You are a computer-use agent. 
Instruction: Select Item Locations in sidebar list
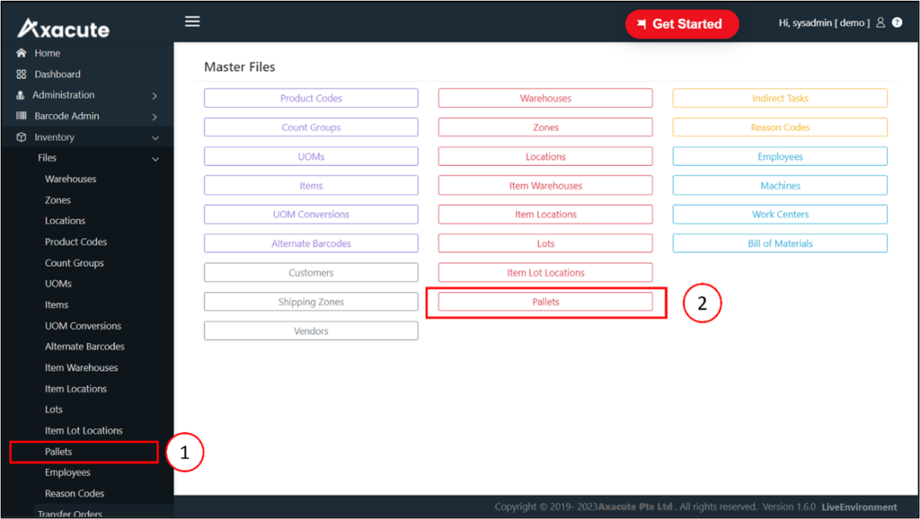pyautogui.click(x=75, y=388)
